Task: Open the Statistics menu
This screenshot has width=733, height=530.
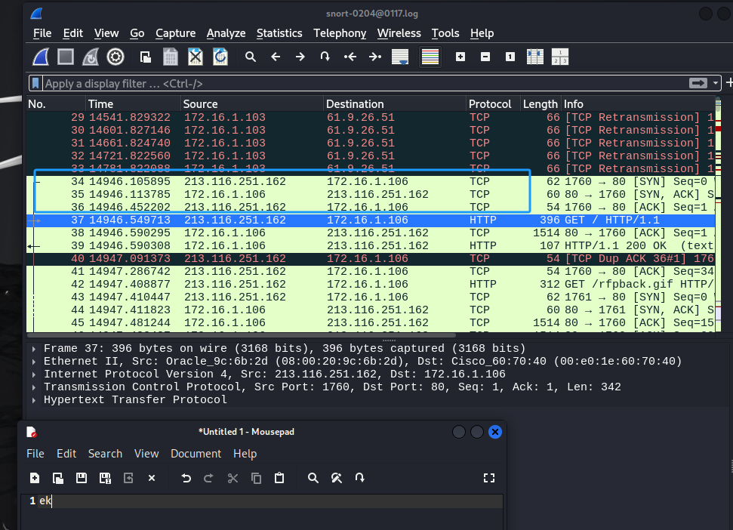Action: [279, 33]
